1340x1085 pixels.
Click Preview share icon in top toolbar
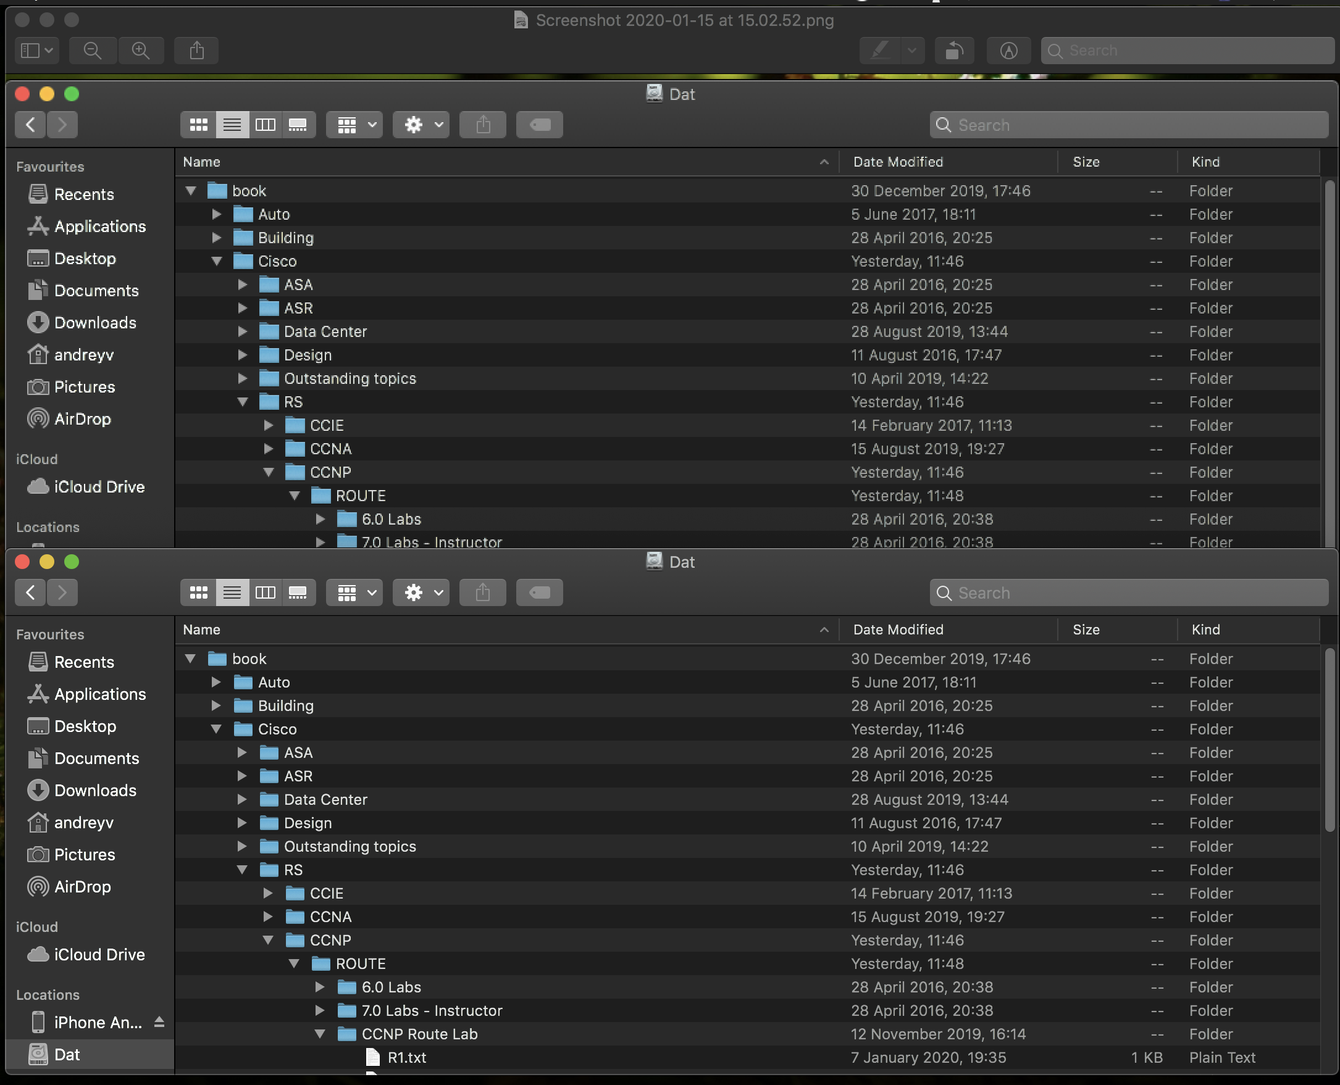coord(197,51)
